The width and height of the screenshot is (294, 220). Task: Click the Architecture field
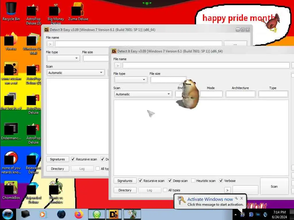(240, 94)
